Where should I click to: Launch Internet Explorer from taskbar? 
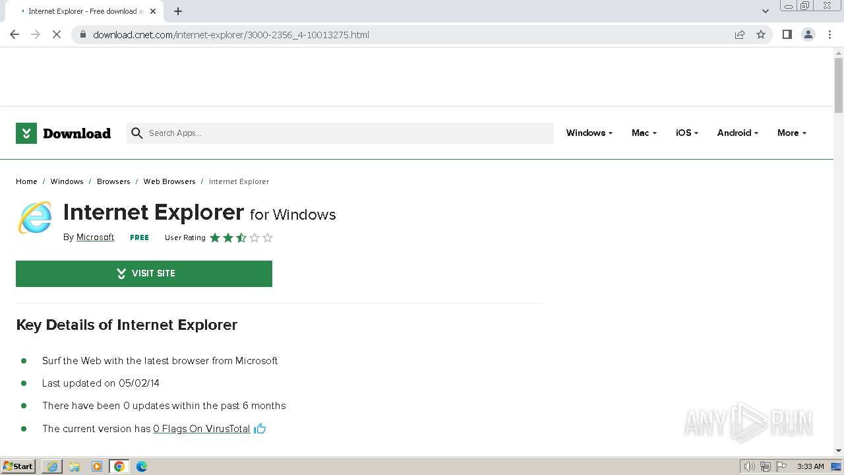point(52,466)
